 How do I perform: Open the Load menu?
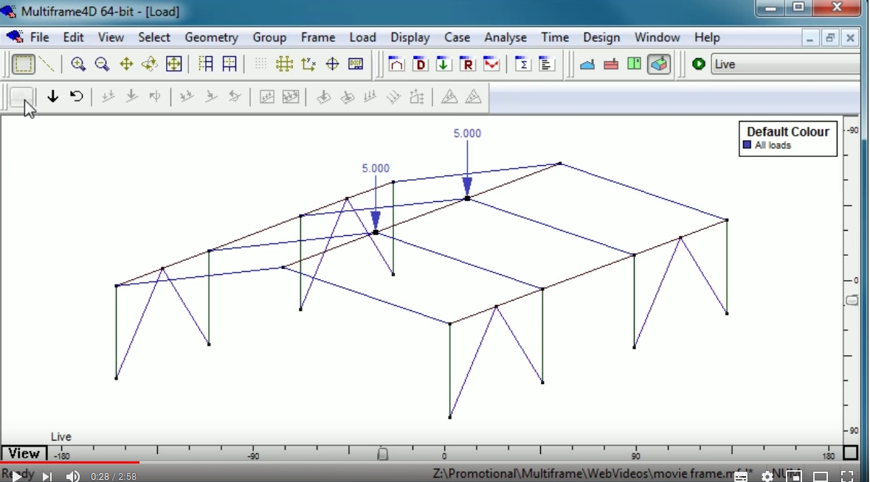click(362, 37)
